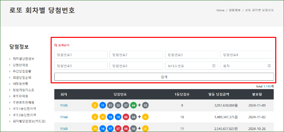This screenshot has height=132, width=284.
Task: Click the gray ball 31 in round 1145
Action: 110,105
